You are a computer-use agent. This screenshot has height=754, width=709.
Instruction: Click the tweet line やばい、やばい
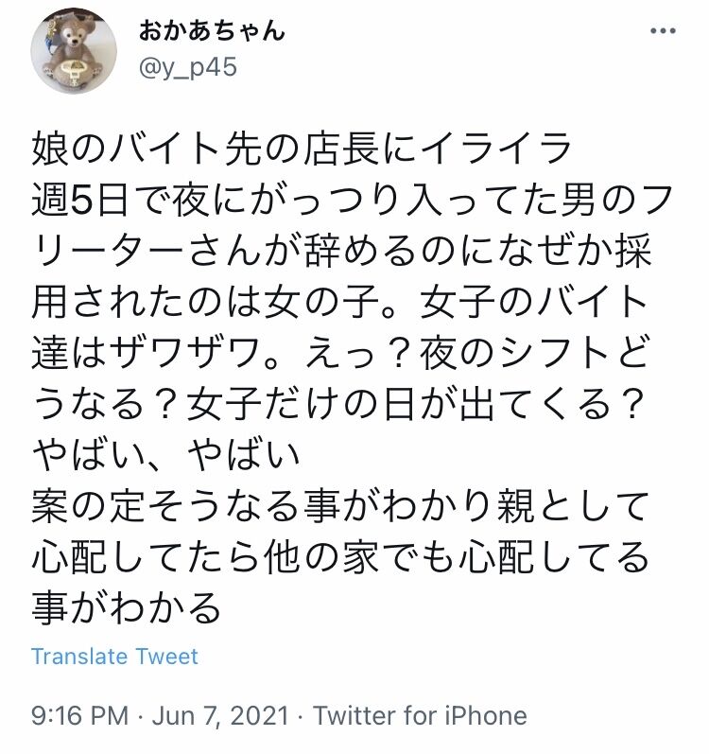pos(166,456)
